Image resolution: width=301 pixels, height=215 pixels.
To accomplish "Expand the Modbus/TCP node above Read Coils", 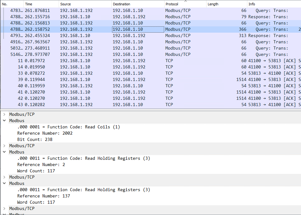I will 4,114.
